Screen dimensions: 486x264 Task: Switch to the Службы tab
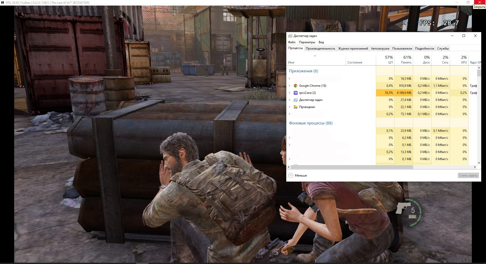(443, 49)
